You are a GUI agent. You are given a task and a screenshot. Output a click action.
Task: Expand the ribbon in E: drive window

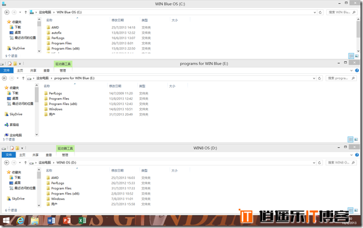pos(351,71)
